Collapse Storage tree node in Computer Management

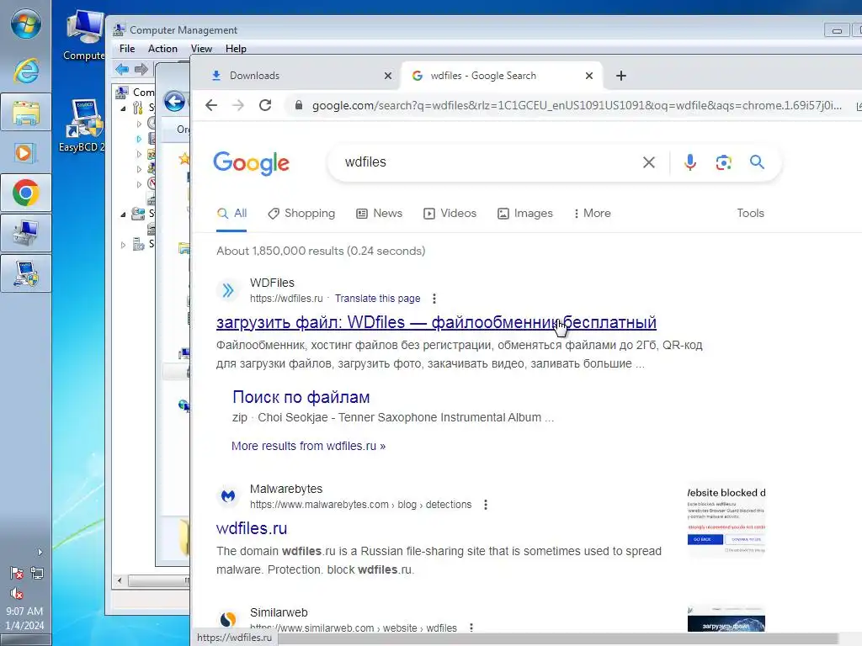[123, 214]
